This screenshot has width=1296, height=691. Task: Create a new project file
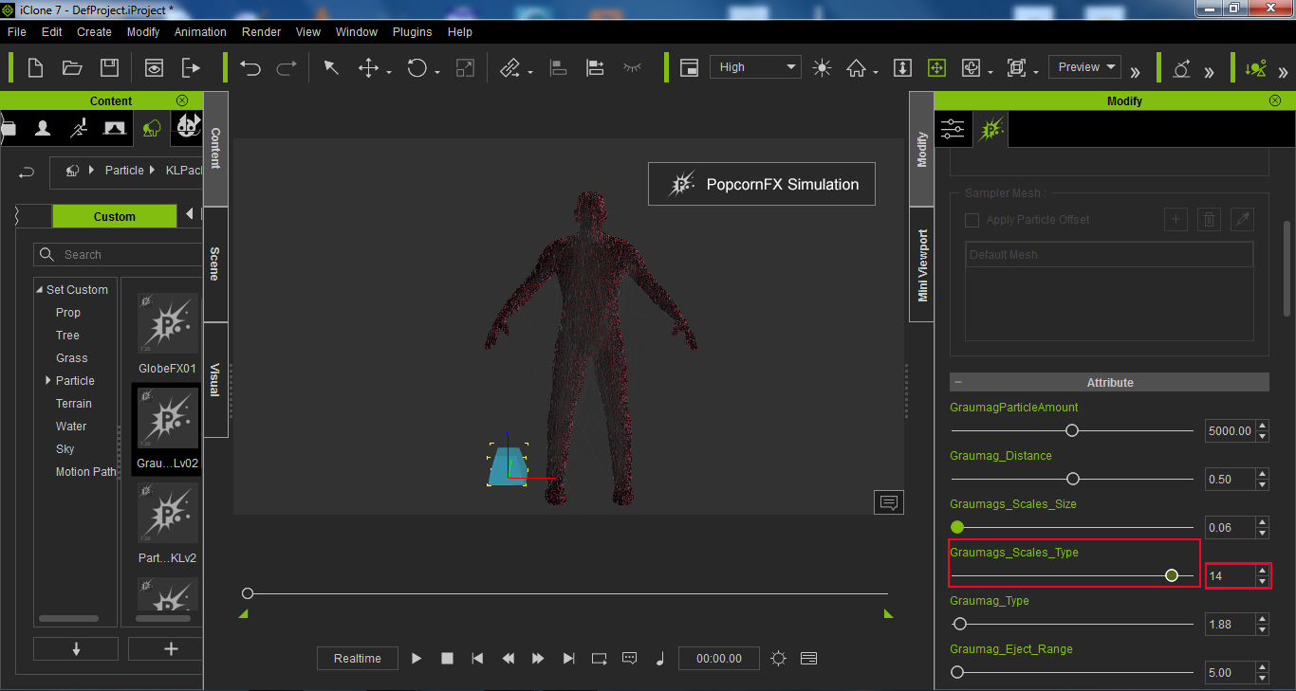(x=35, y=67)
